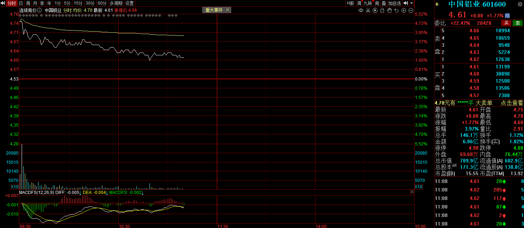Click the eye visibility icon in chart toolbar
Viewport: 524px width, 228px height.
click(x=361, y=10)
